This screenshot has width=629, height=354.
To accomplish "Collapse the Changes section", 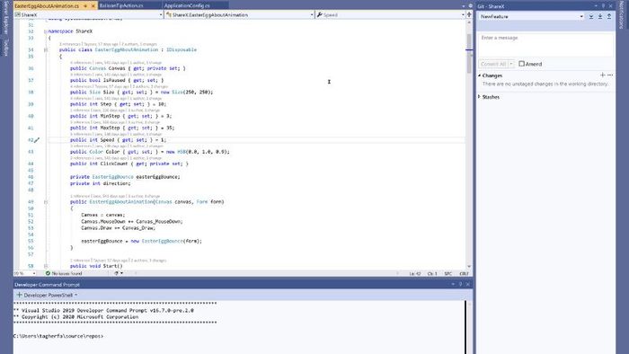I will tap(479, 75).
